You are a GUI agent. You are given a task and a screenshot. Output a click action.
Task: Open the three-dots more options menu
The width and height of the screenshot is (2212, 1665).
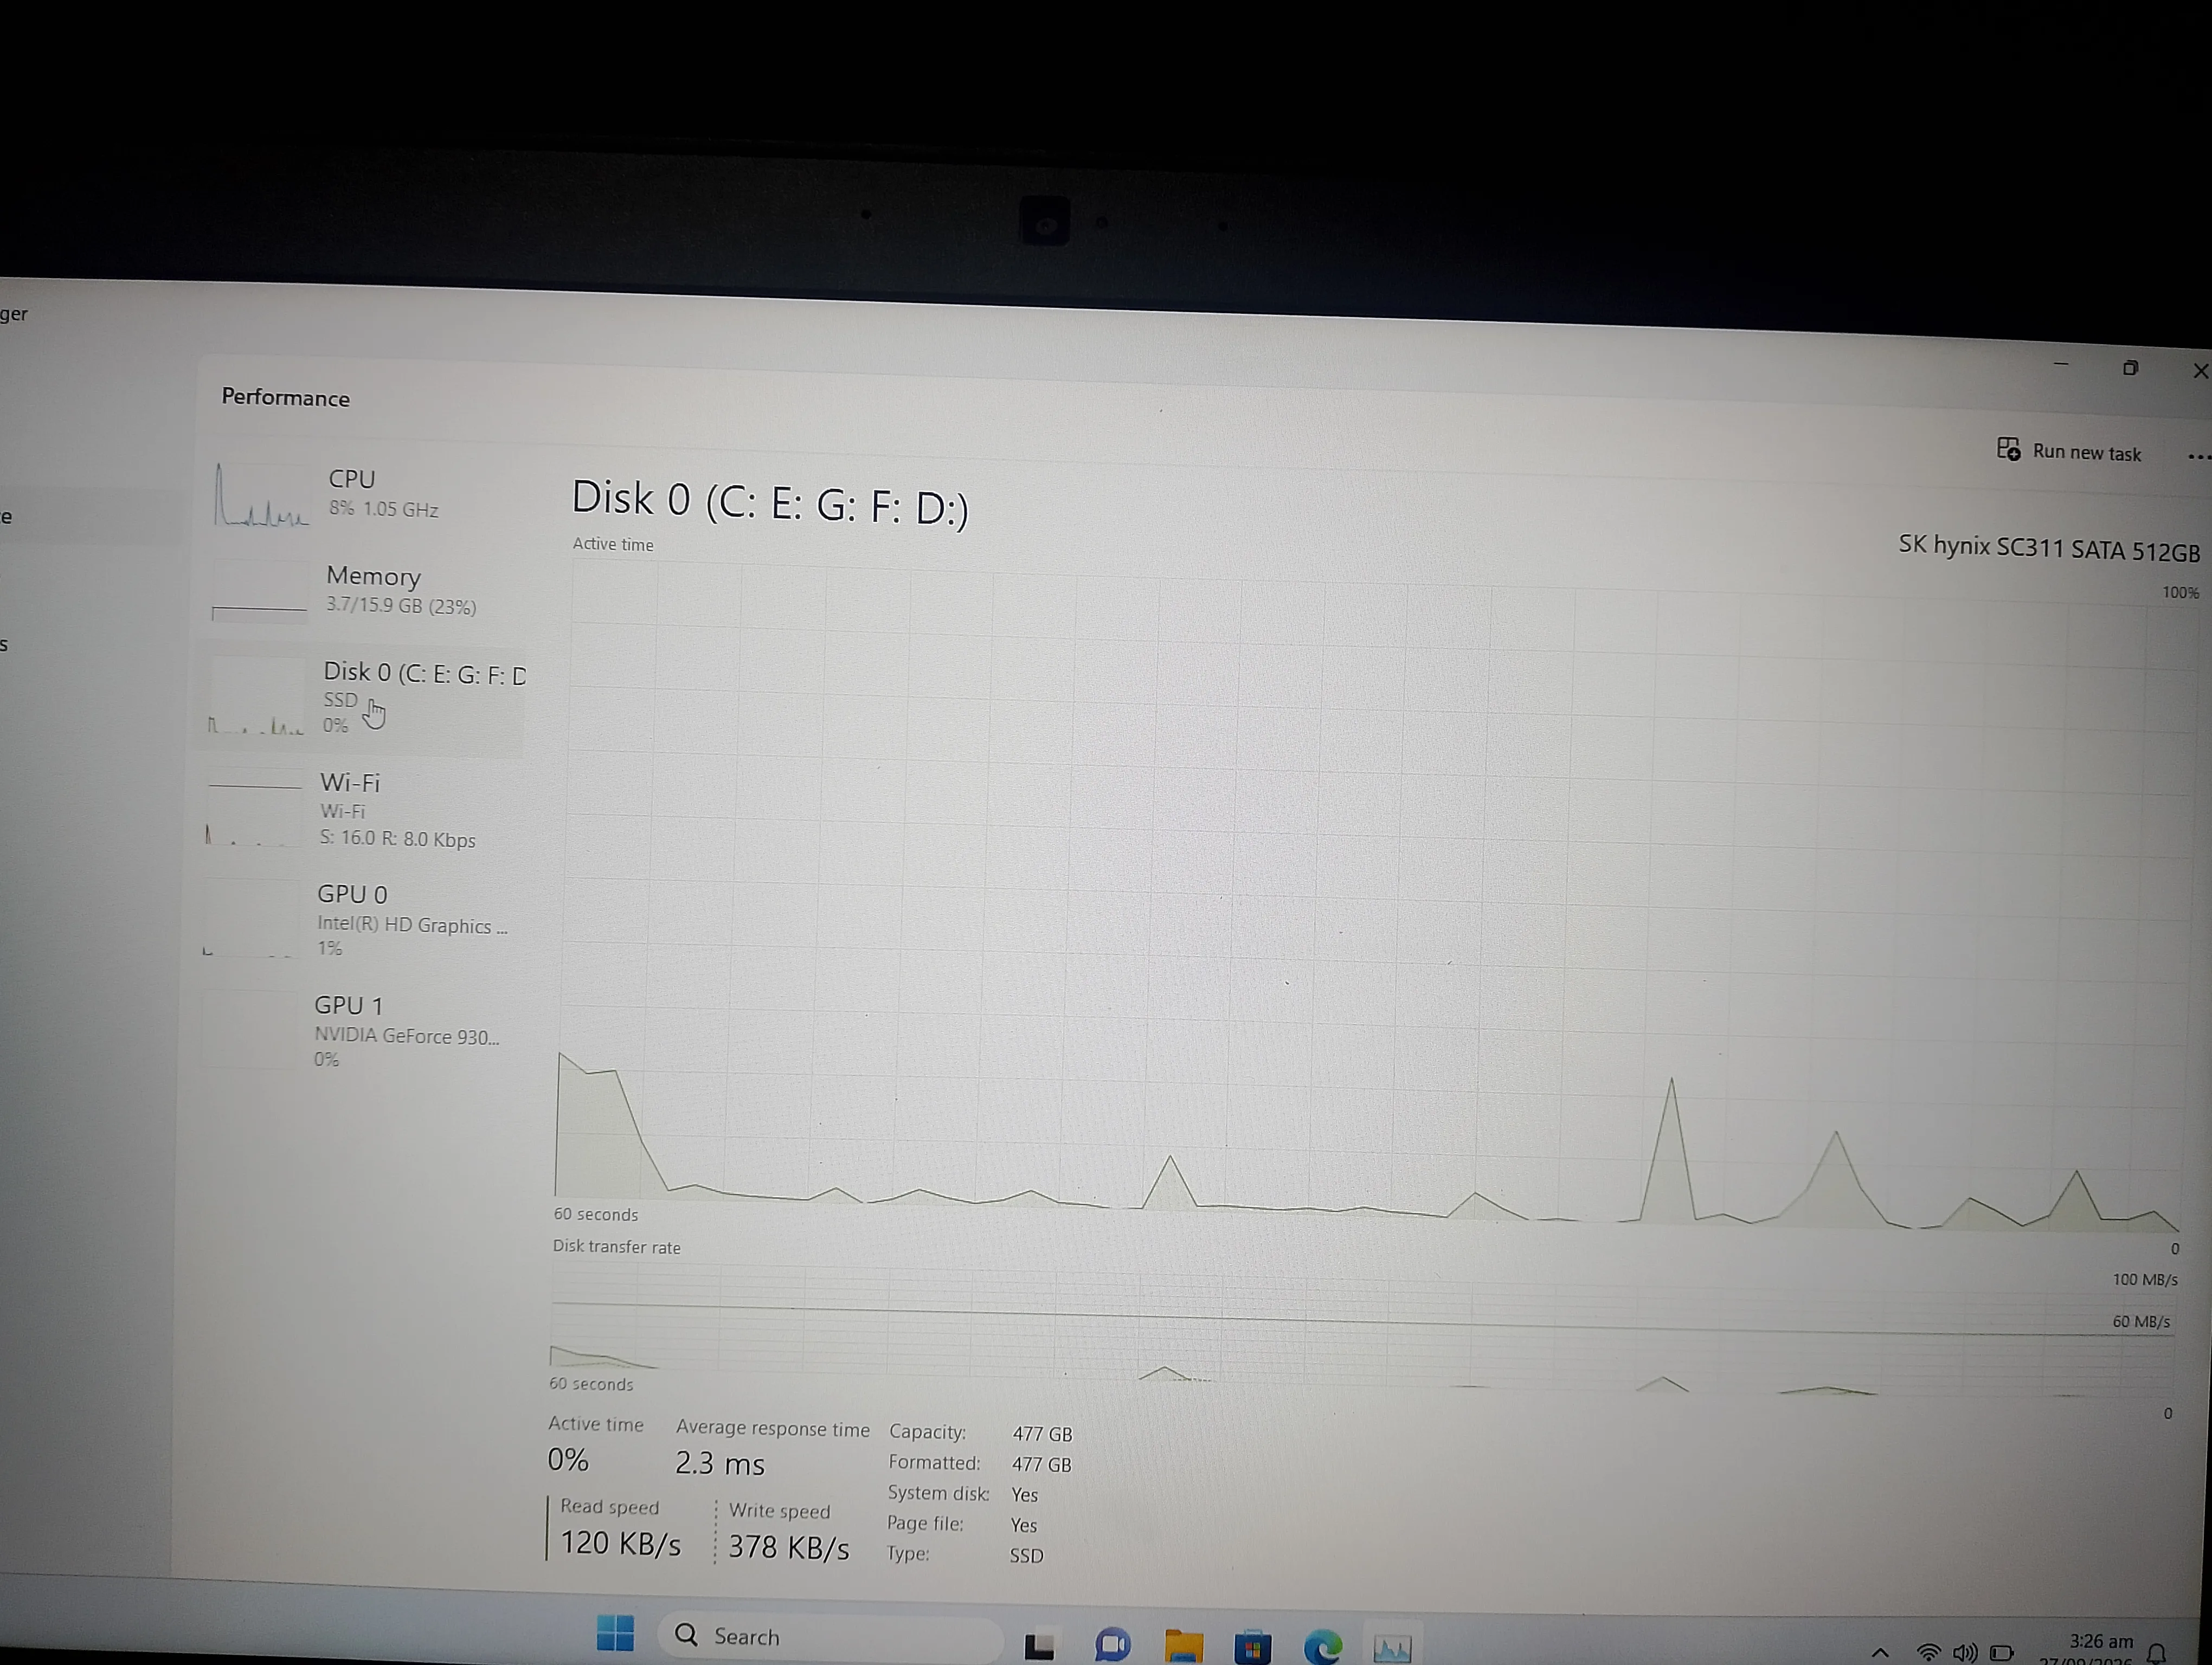pyautogui.click(x=2198, y=457)
